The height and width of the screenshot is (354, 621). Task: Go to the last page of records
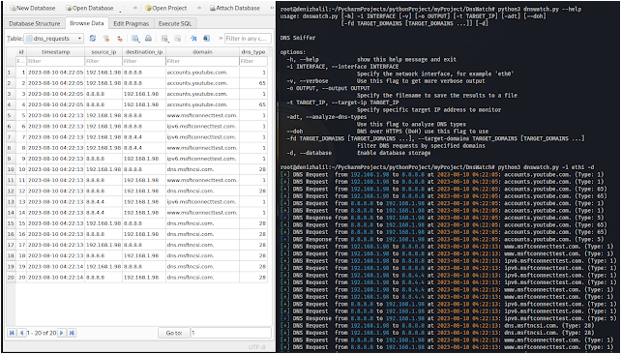coord(72,333)
